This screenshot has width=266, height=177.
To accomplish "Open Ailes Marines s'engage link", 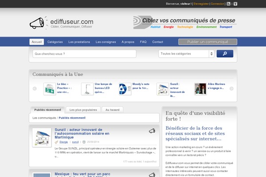I will (x=216, y=86).
